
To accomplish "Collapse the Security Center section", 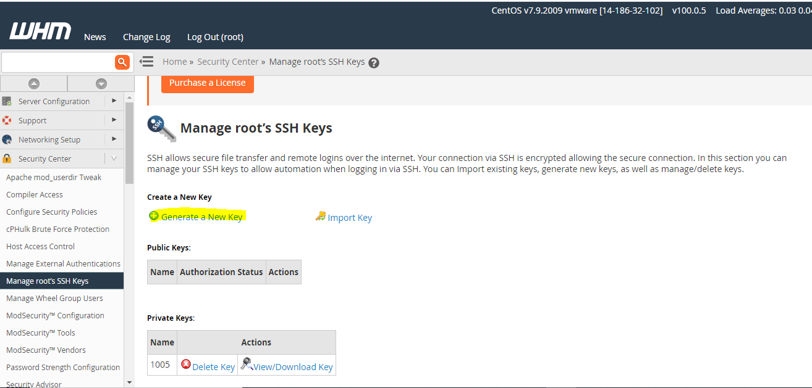I will (x=114, y=159).
